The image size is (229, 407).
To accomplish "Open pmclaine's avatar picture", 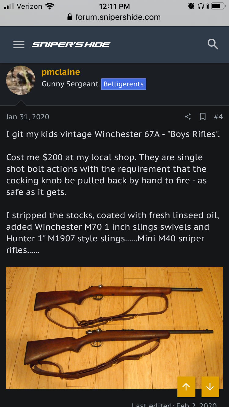I will pyautogui.click(x=21, y=80).
